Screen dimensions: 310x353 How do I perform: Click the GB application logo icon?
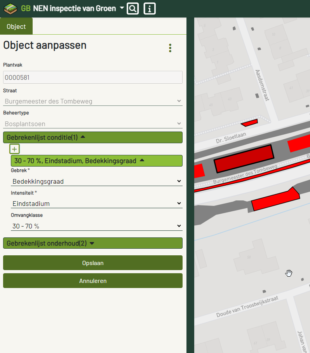click(10, 8)
